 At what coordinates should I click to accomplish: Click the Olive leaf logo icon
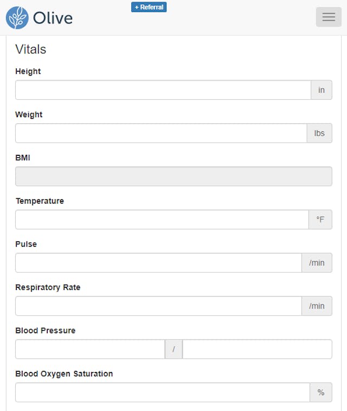coord(17,18)
